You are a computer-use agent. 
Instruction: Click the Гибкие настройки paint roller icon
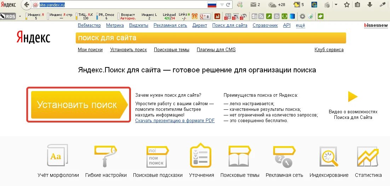tap(105, 156)
